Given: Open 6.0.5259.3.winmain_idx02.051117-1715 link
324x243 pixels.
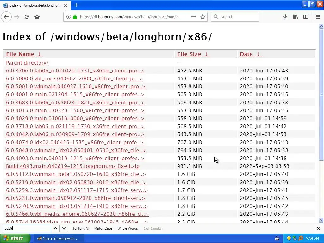Looking at the screenshot, I should pyautogui.click(x=77, y=190).
